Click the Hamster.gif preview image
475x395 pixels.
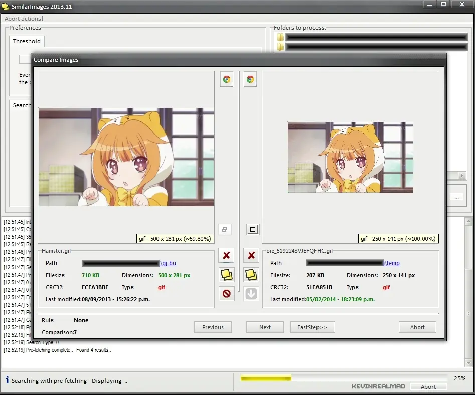(126, 157)
